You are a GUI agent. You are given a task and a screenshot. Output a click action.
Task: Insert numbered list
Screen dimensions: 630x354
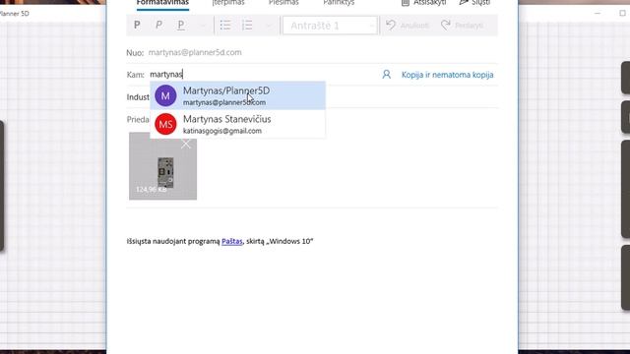pyautogui.click(x=247, y=26)
